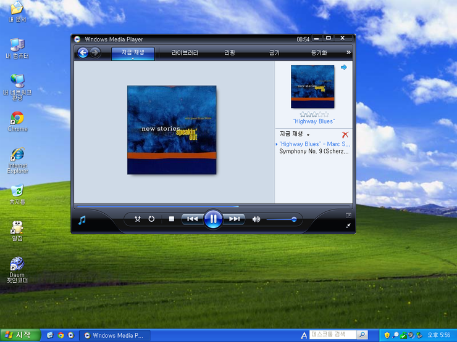Click the seek bar to change position
457x342 pixels.
click(213, 206)
